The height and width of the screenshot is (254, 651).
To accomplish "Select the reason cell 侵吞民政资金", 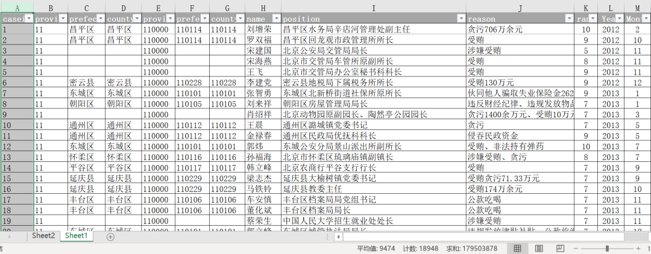I will point(520,135).
